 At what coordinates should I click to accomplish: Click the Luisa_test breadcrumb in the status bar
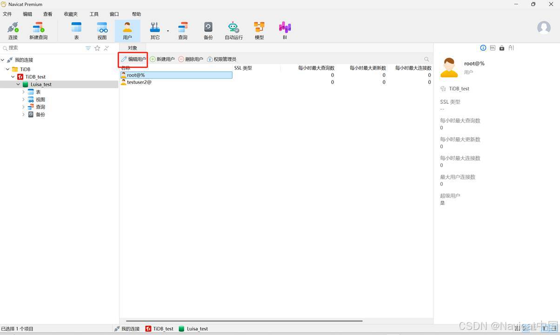[x=193, y=328]
